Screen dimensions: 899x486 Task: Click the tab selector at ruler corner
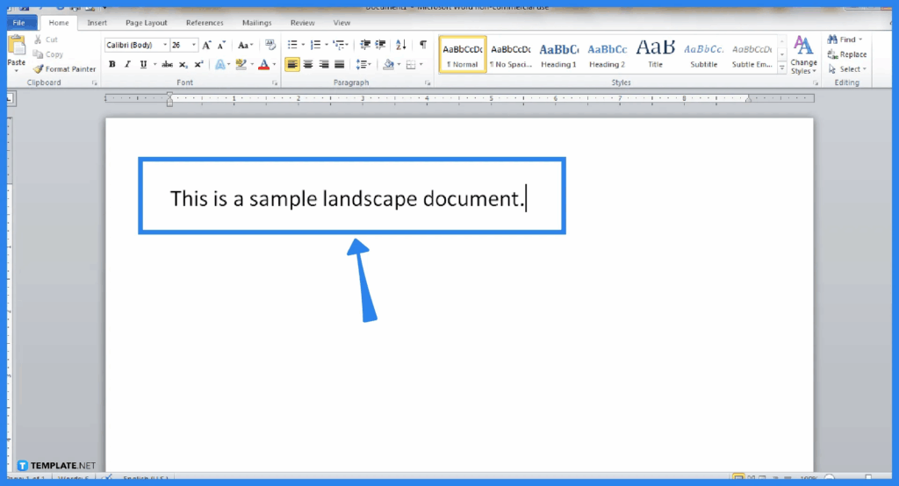pyautogui.click(x=10, y=99)
